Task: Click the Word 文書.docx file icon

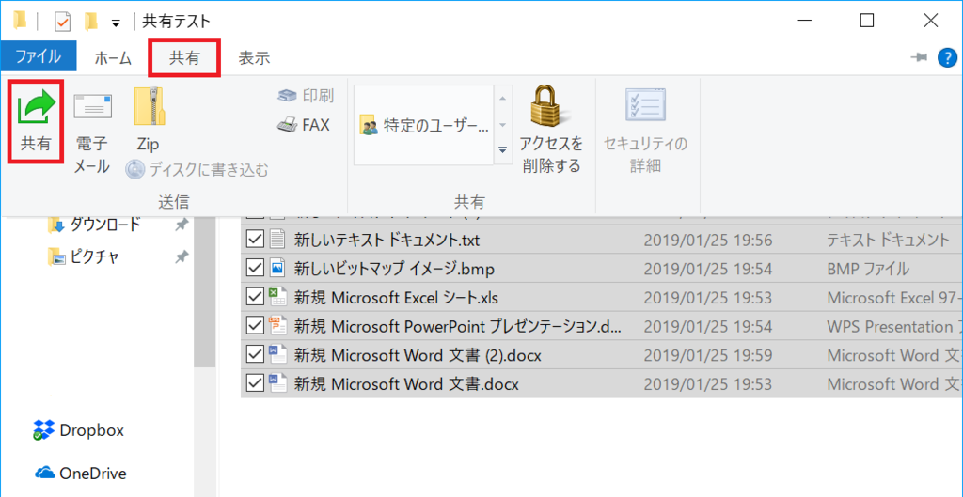Action: coord(277,383)
